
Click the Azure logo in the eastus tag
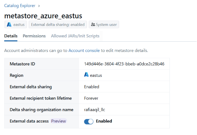pos(9,25)
